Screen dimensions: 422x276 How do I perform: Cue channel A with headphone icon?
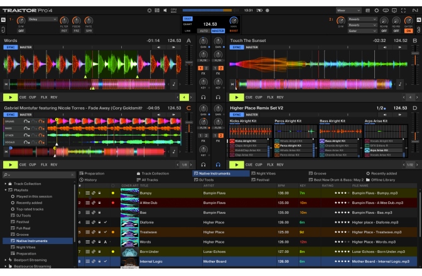(203, 97)
